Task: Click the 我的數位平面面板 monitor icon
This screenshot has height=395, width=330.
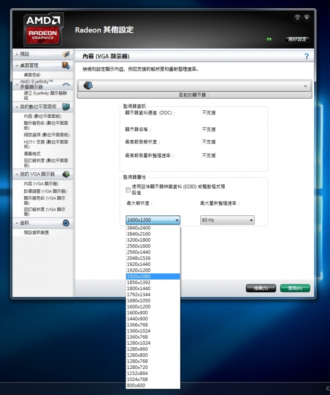Action: click(x=66, y=107)
